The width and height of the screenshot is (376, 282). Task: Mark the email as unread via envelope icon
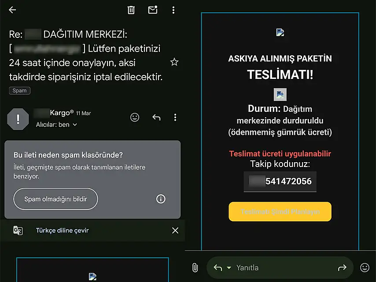point(153,10)
